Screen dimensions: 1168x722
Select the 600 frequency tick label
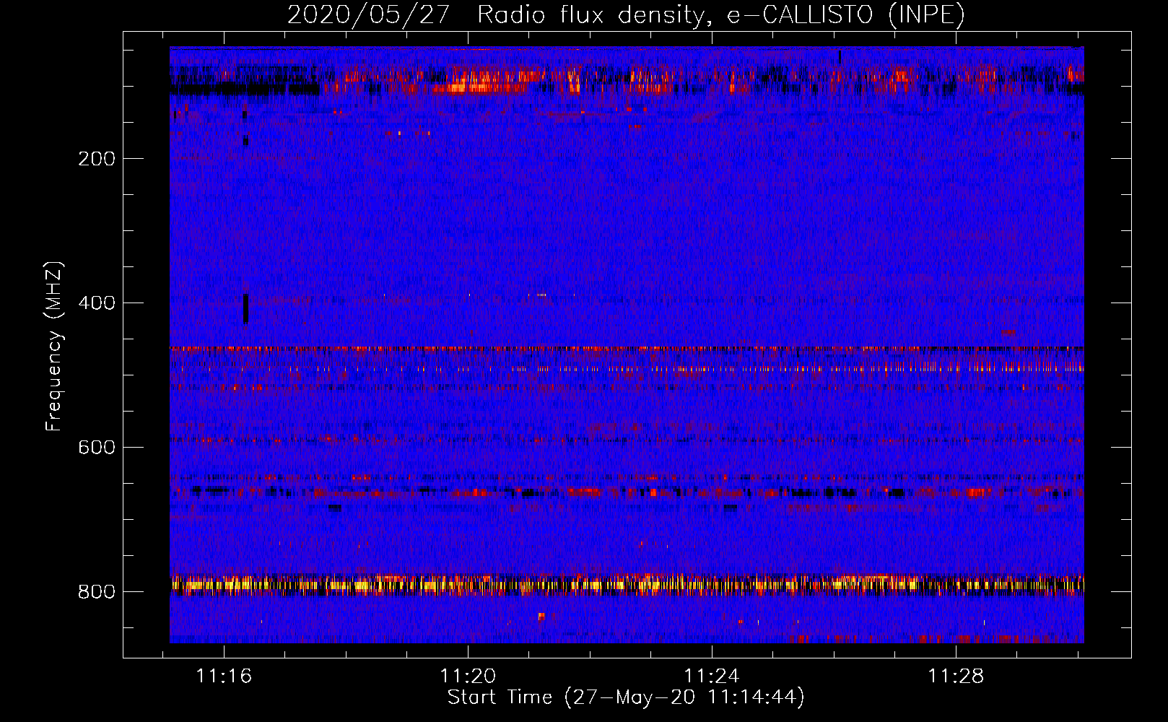[97, 448]
